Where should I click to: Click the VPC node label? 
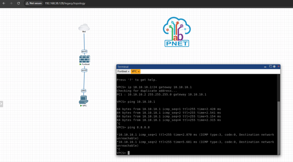coord(84,106)
